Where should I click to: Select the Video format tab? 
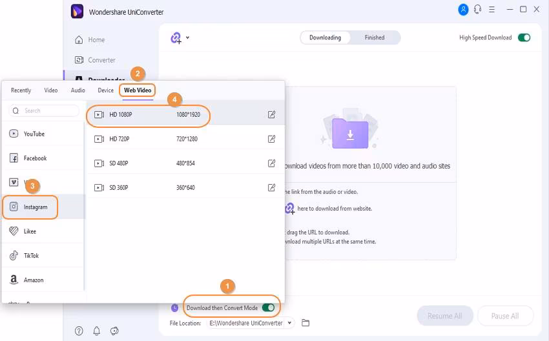51,90
